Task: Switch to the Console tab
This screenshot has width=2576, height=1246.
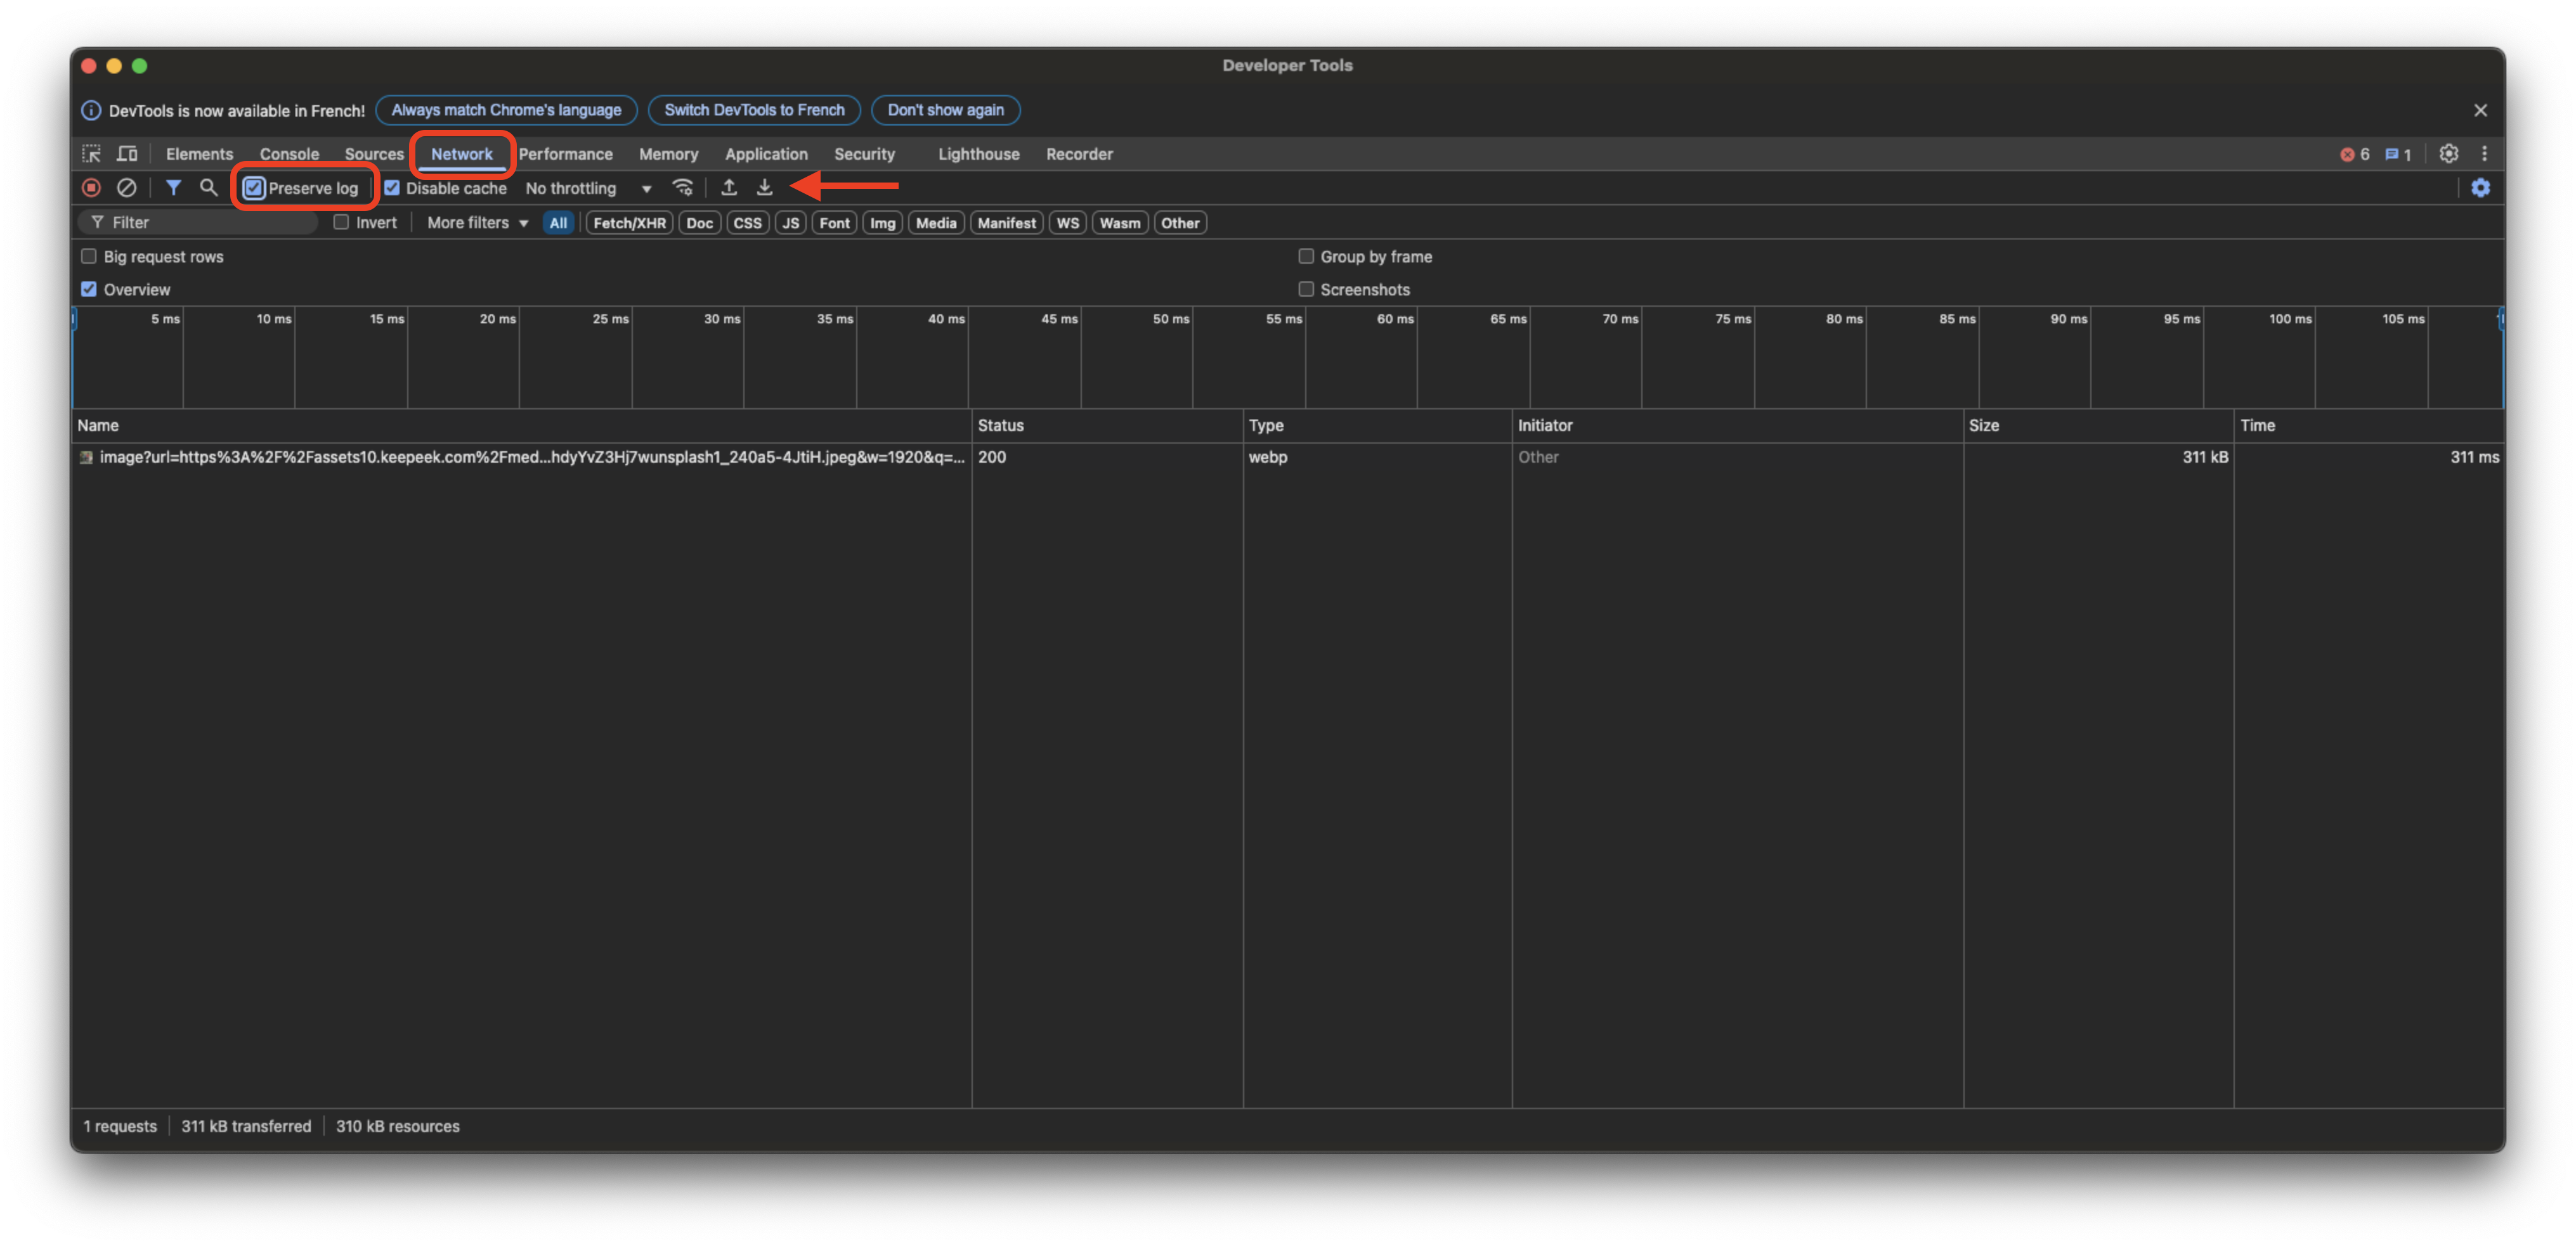Action: (x=289, y=154)
